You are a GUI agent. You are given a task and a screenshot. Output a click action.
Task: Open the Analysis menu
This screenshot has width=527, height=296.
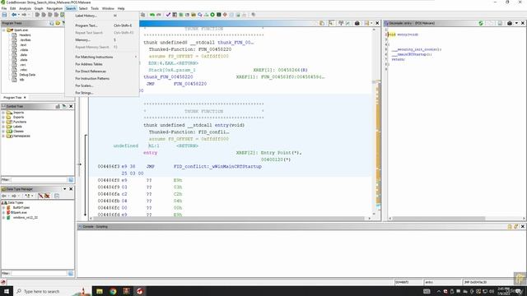[25, 8]
